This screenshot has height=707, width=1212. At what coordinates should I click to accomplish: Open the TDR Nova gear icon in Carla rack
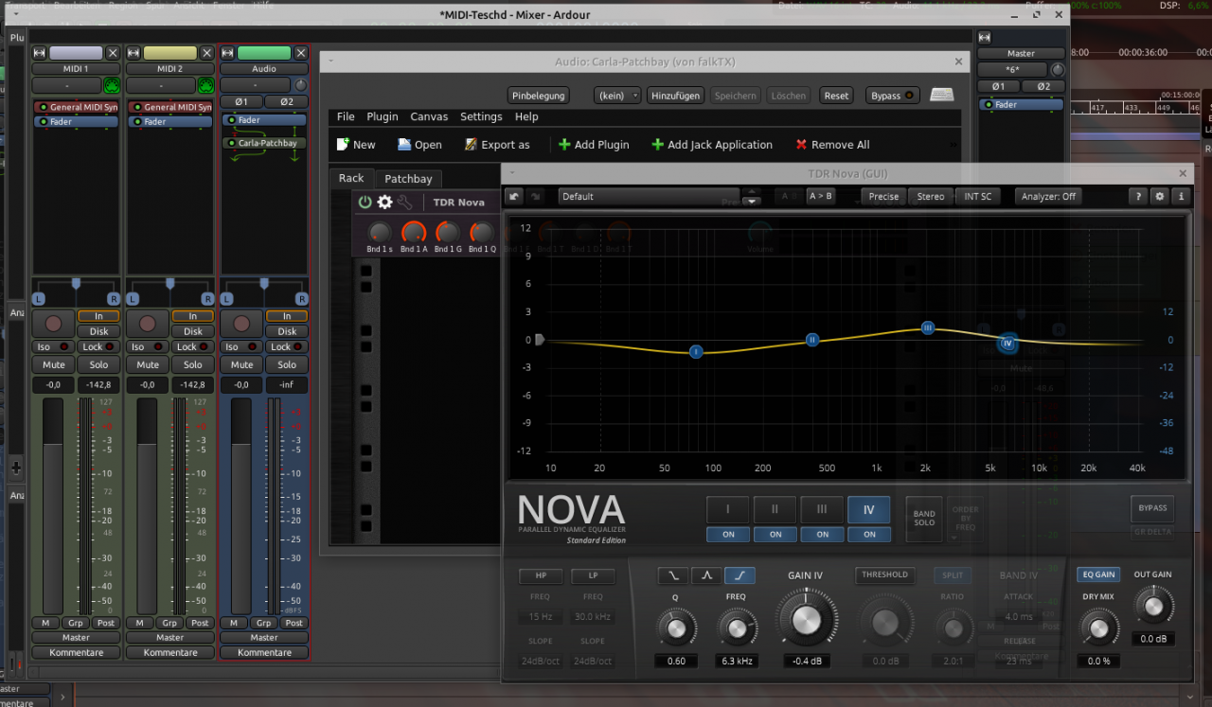point(384,202)
